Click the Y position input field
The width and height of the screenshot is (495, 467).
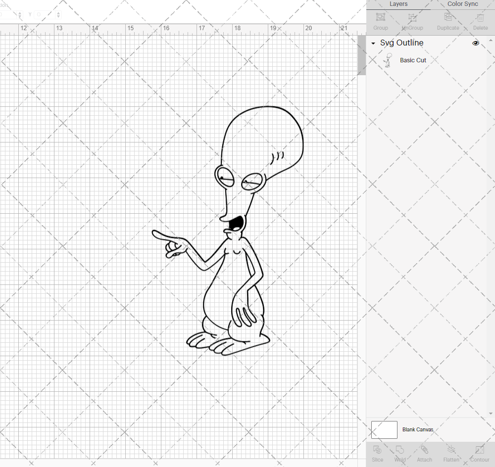tap(45, 14)
